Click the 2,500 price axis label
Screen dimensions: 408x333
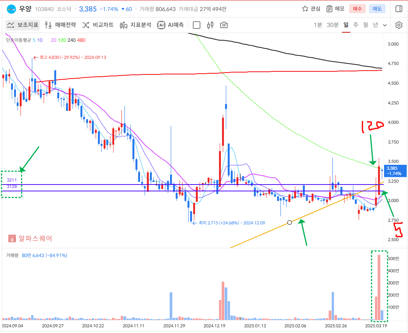393,240
